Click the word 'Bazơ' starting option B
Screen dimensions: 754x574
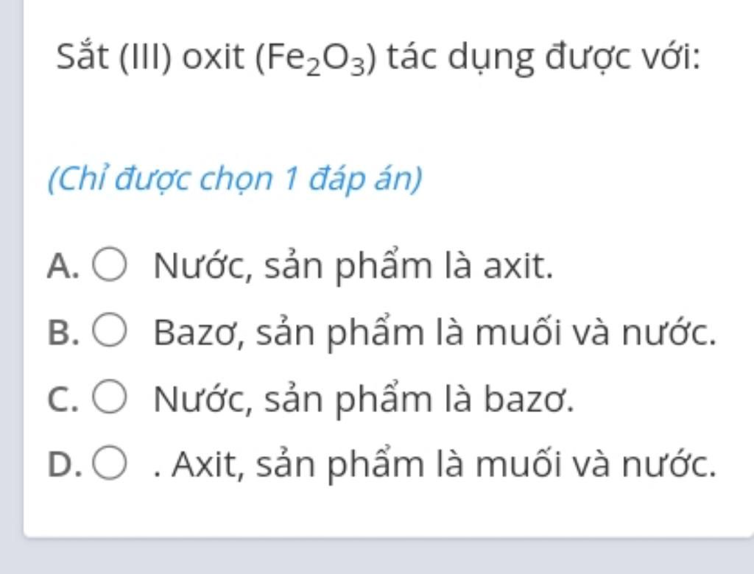[200, 332]
